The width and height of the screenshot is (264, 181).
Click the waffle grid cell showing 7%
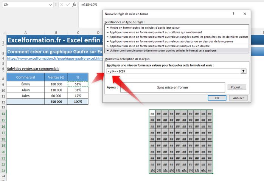[190, 170]
